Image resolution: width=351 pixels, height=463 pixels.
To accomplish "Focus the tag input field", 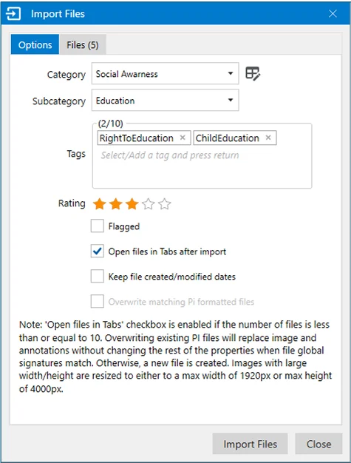I will [x=170, y=155].
